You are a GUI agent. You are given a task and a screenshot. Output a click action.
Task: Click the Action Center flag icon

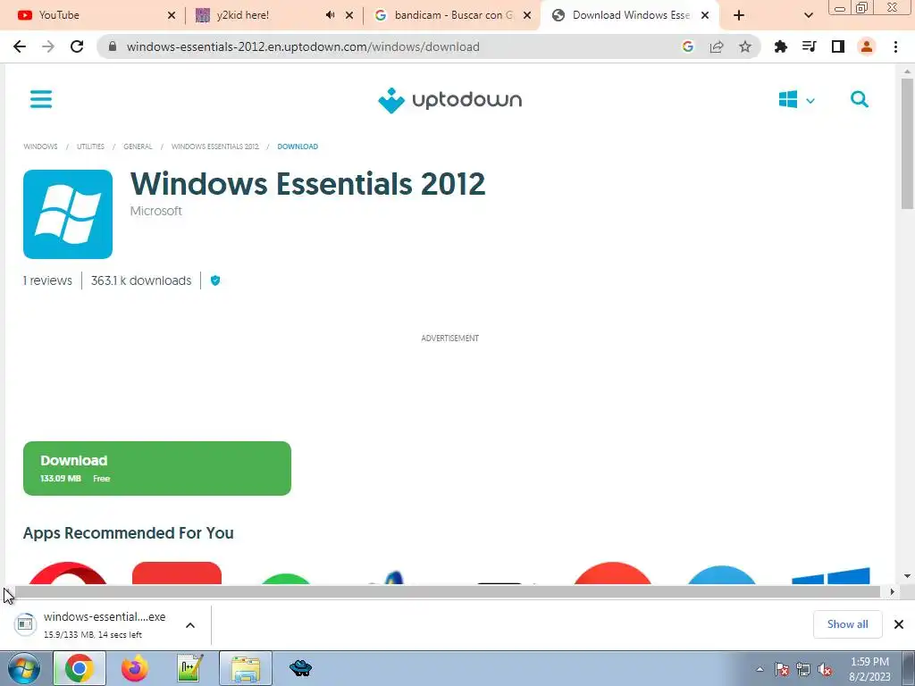(x=782, y=669)
